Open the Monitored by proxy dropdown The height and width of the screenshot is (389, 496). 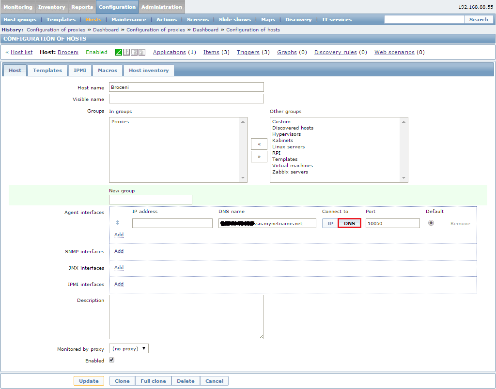129,348
